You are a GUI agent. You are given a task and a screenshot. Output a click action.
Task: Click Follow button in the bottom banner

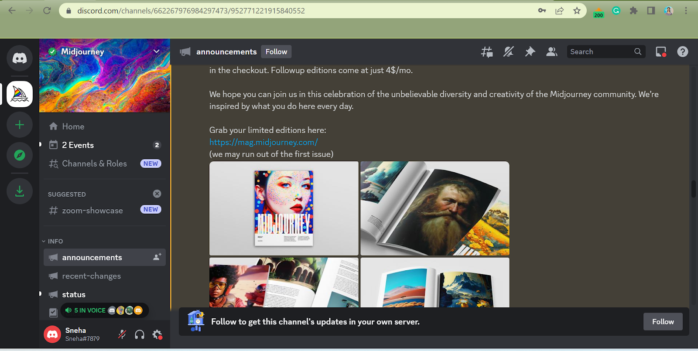point(663,321)
